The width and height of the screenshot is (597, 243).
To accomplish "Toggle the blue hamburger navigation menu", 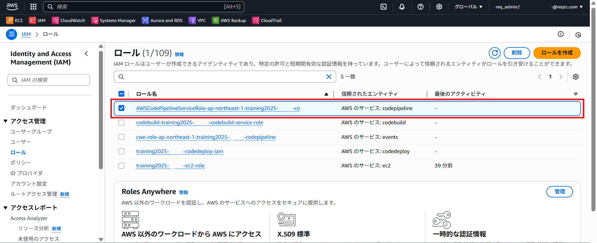I will [12, 34].
